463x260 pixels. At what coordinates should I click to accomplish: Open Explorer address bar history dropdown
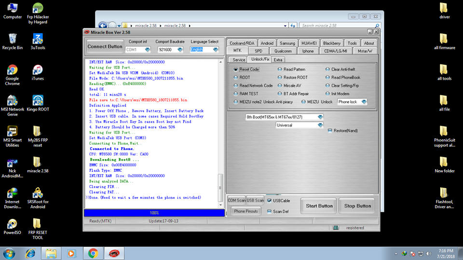pyautogui.click(x=285, y=26)
